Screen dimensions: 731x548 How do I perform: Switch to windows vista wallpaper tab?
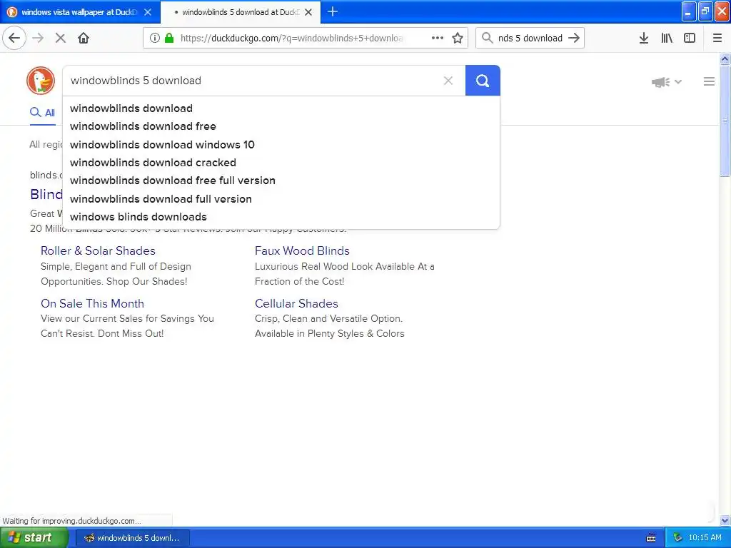point(80,12)
